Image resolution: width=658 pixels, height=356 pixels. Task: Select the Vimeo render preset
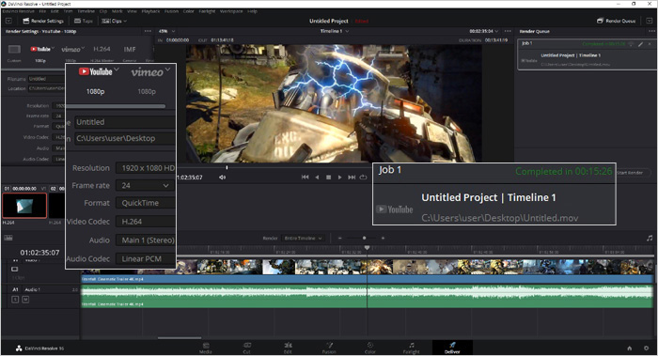pos(72,49)
